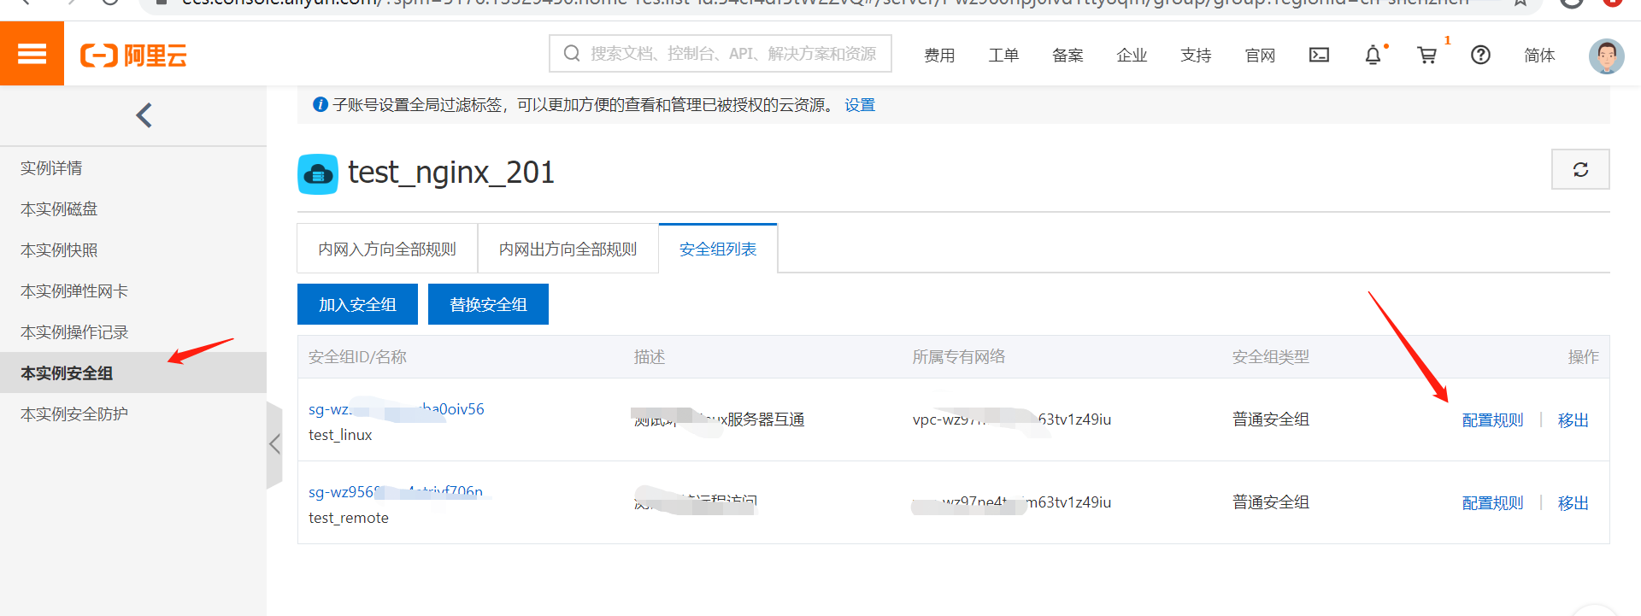Image resolution: width=1641 pixels, height=616 pixels.
Task: Click the 设置 link in notice banner
Action: [x=860, y=105]
